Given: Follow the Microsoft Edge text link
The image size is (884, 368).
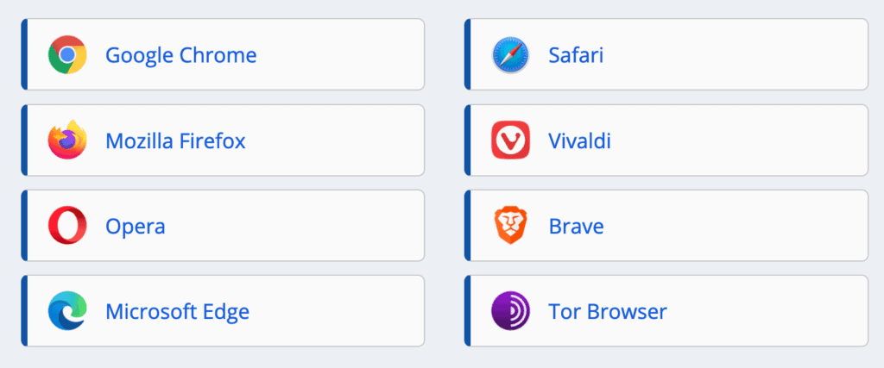Looking at the screenshot, I should coord(177,311).
